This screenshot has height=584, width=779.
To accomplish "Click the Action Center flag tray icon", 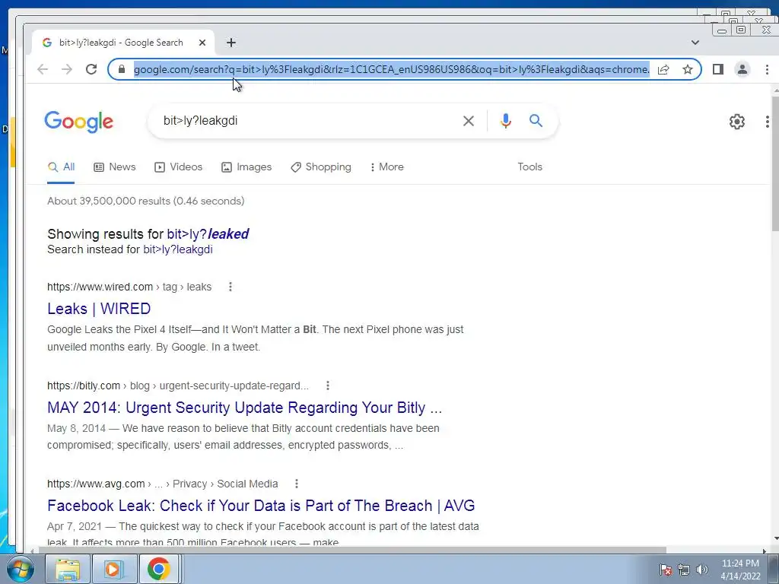I will [666, 570].
